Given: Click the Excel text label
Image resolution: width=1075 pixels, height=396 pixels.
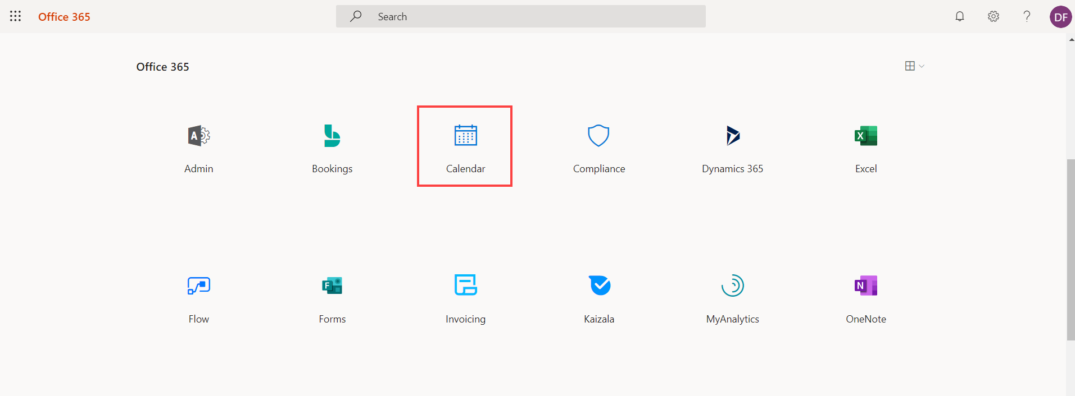Looking at the screenshot, I should click(866, 169).
